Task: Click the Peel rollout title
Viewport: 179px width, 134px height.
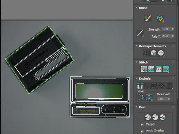Action: (x=142, y=107)
